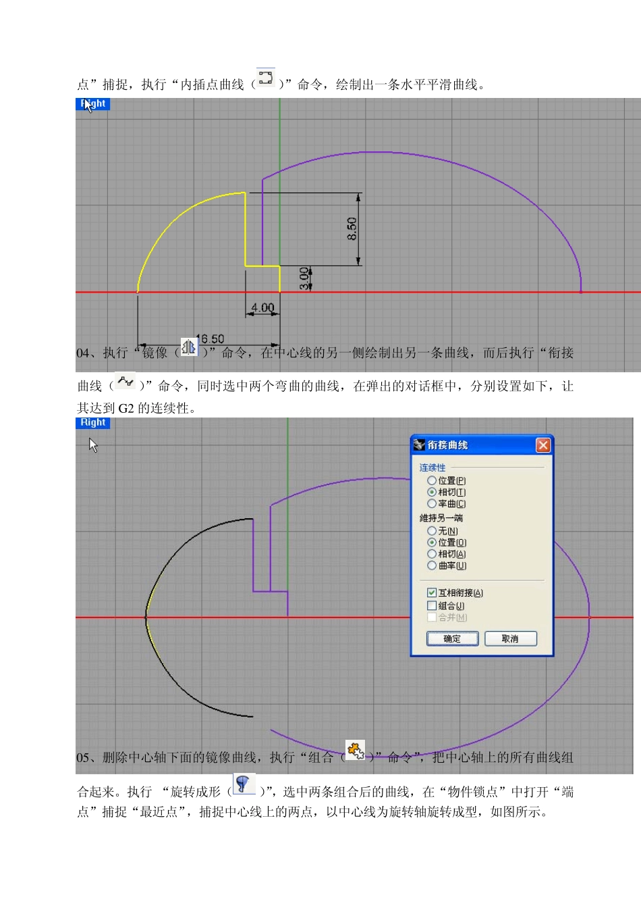641x908 pixels.
Task: Select 相切(T) continuity radio button
Action: pos(446,492)
